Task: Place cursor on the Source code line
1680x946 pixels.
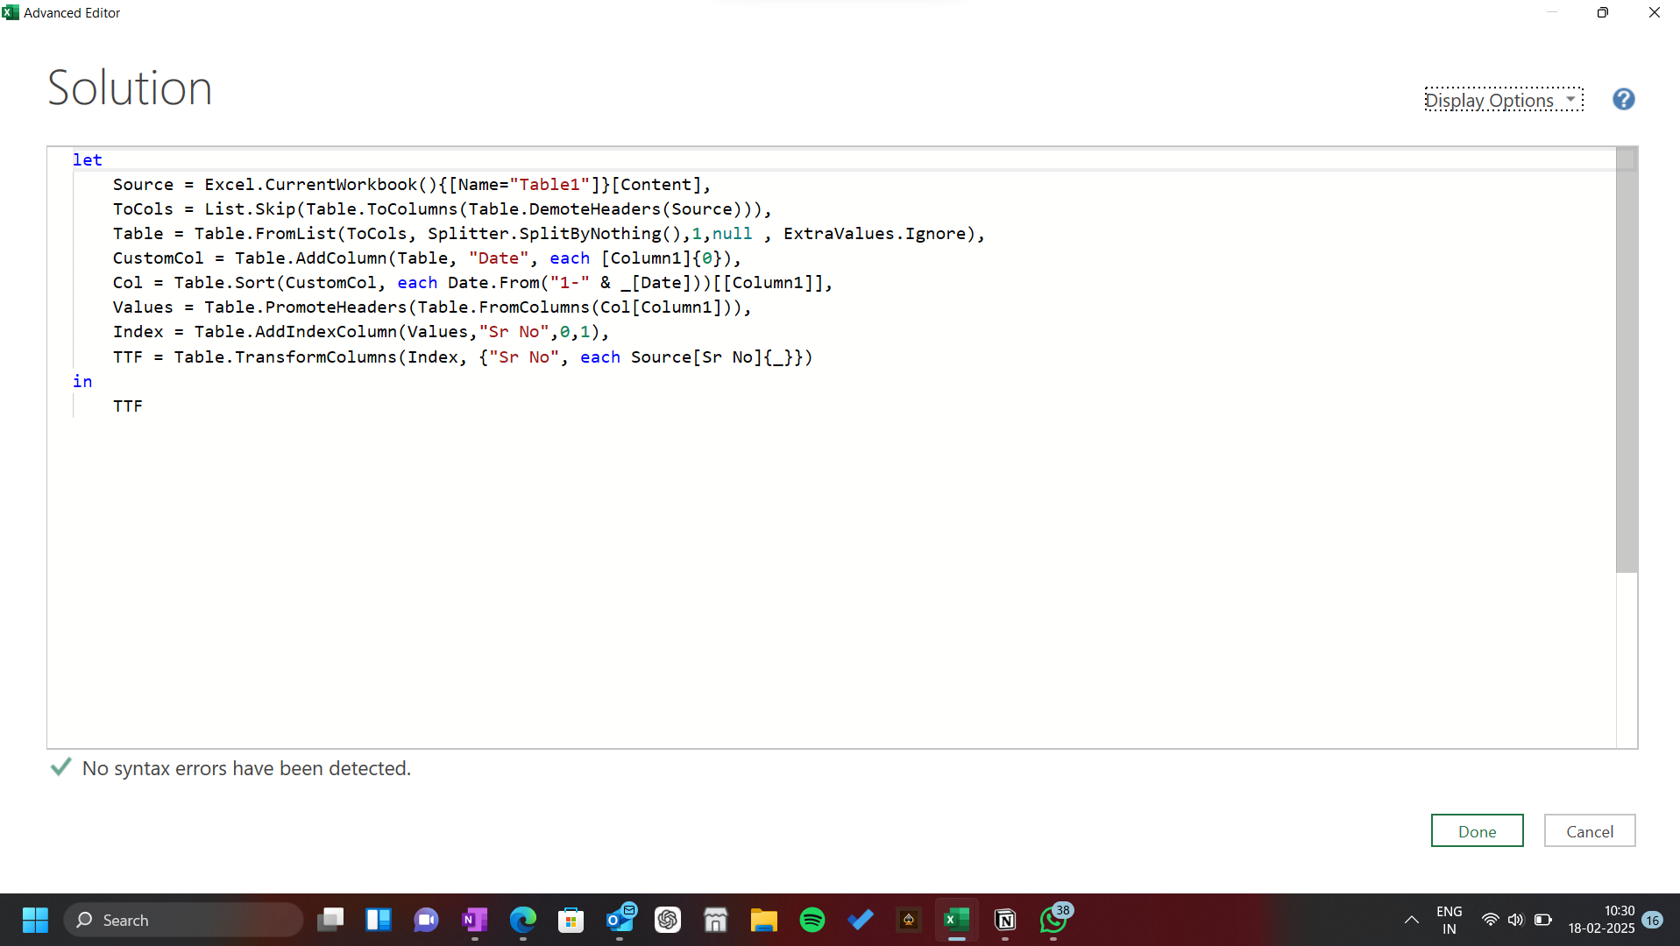Action: click(x=412, y=185)
